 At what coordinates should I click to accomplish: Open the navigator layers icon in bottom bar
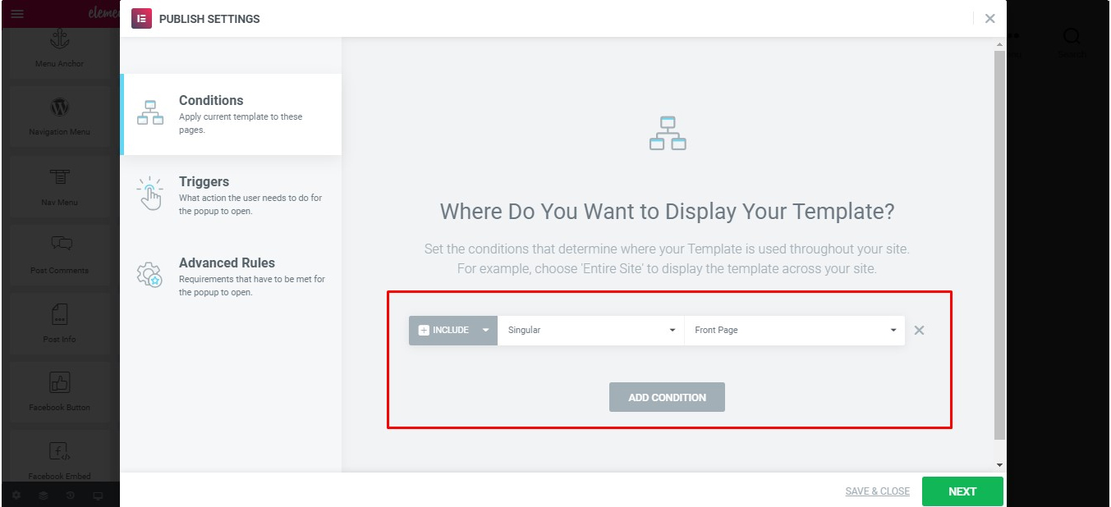click(44, 496)
